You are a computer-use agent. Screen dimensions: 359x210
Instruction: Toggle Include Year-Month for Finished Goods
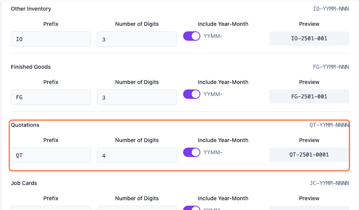click(191, 94)
